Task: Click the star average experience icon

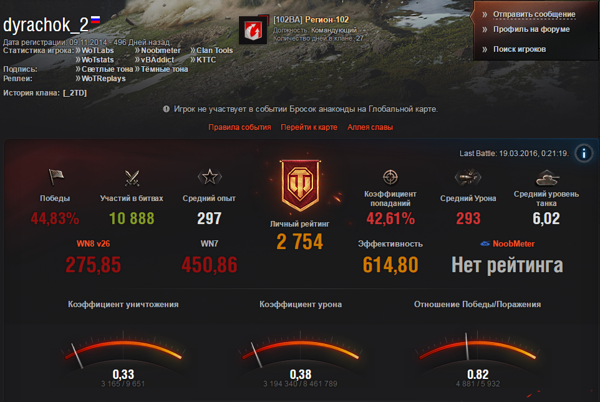Action: pyautogui.click(x=210, y=177)
